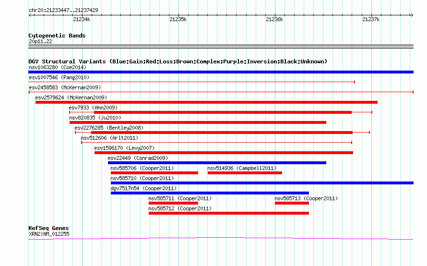Click the esv1007546 thin red line

click(192, 82)
